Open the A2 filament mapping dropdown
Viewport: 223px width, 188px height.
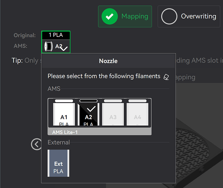56,46
